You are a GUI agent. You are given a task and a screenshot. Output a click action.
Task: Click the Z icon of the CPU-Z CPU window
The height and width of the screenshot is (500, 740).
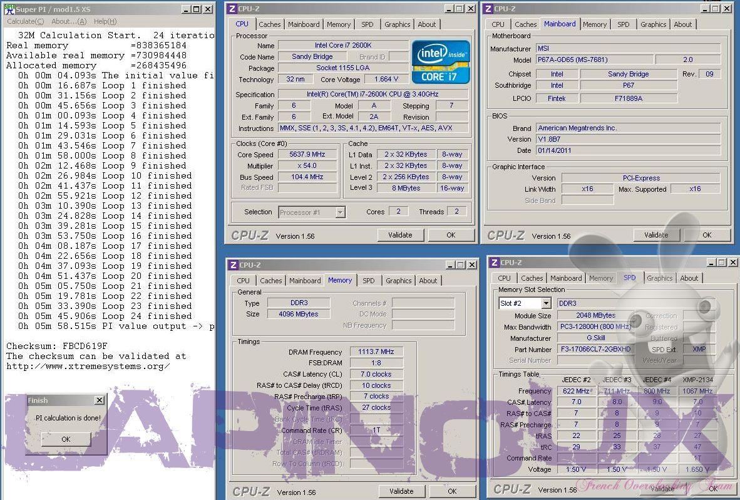pos(232,9)
